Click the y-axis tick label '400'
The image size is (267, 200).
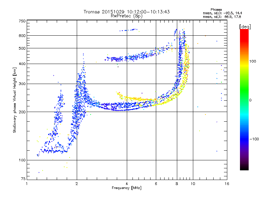22,64
